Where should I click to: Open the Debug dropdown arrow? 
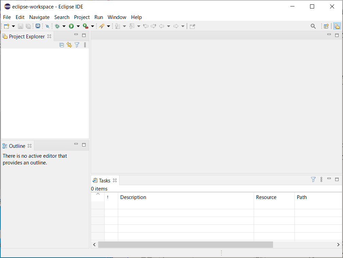pyautogui.click(x=64, y=26)
